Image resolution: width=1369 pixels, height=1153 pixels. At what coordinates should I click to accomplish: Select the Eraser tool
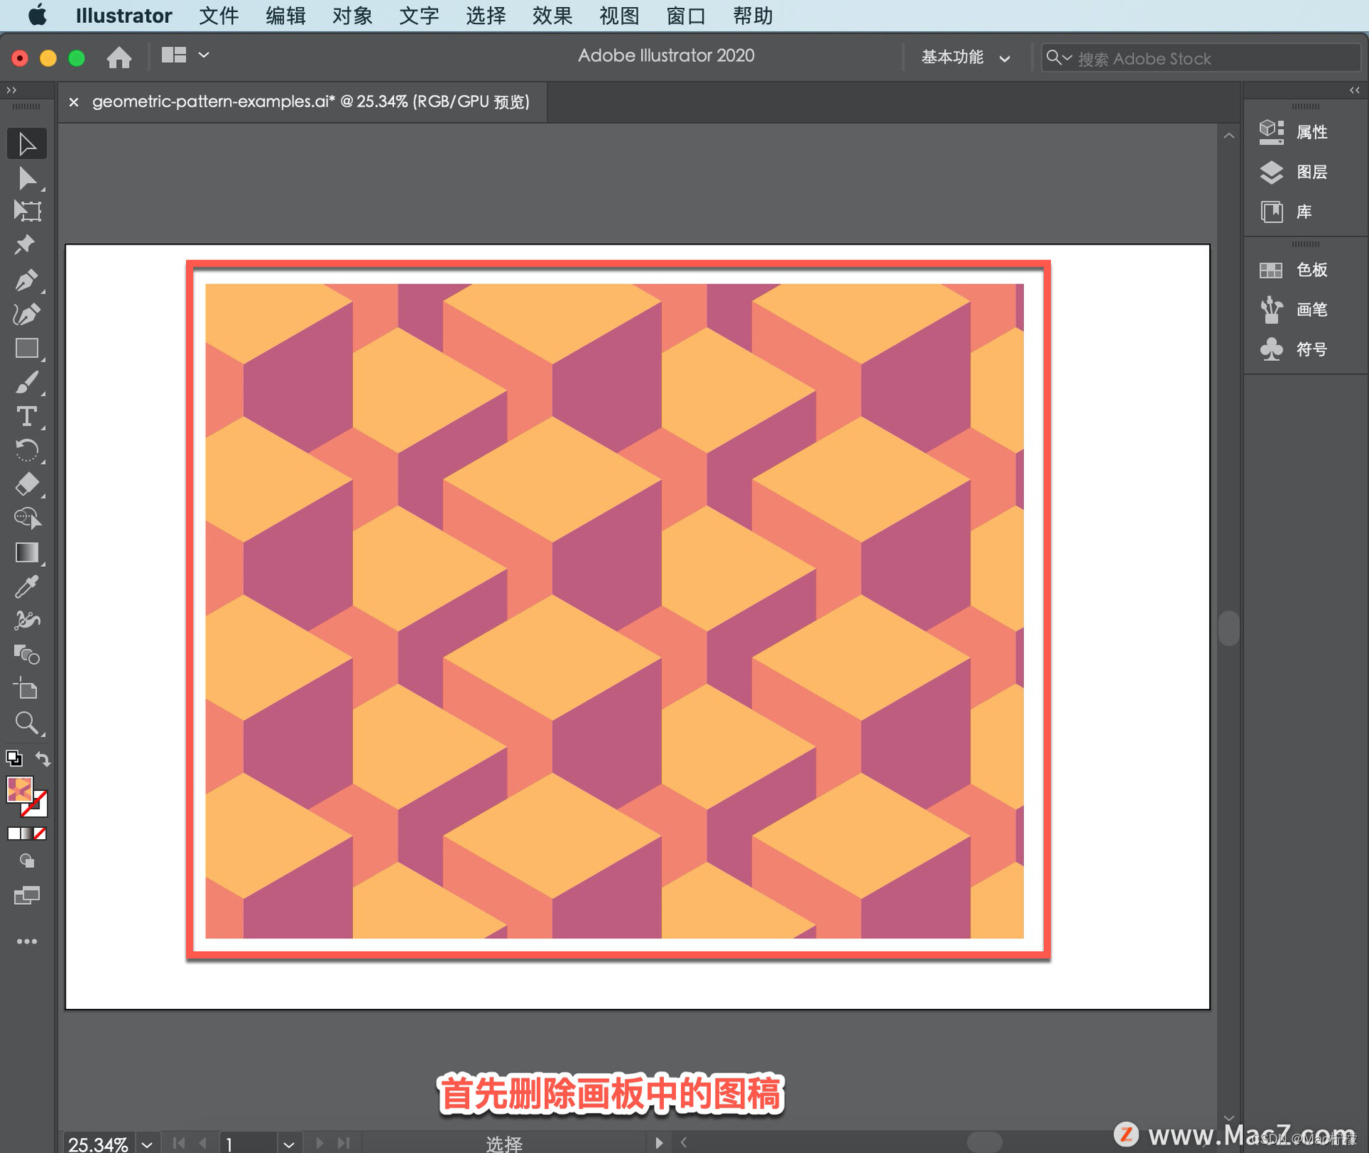(26, 484)
